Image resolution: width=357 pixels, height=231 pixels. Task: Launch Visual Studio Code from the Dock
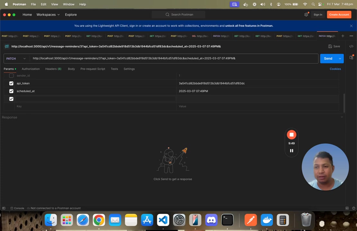(x=163, y=220)
